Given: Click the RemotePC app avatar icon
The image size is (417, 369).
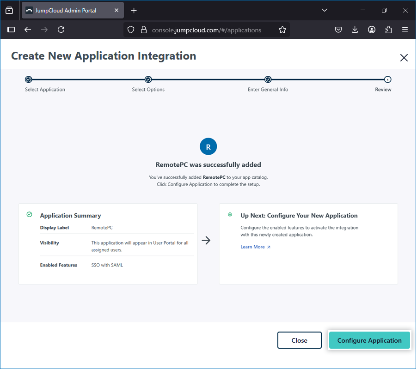Looking at the screenshot, I should coord(208,147).
